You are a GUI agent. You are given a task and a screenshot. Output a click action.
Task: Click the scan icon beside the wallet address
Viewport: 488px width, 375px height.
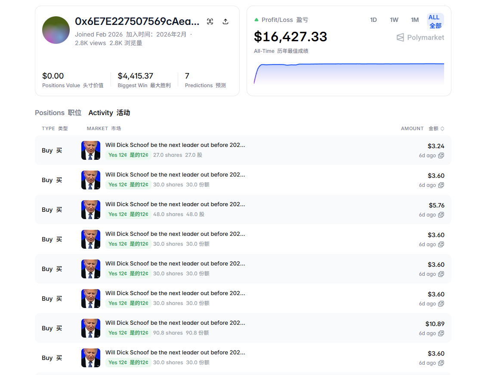(x=210, y=21)
